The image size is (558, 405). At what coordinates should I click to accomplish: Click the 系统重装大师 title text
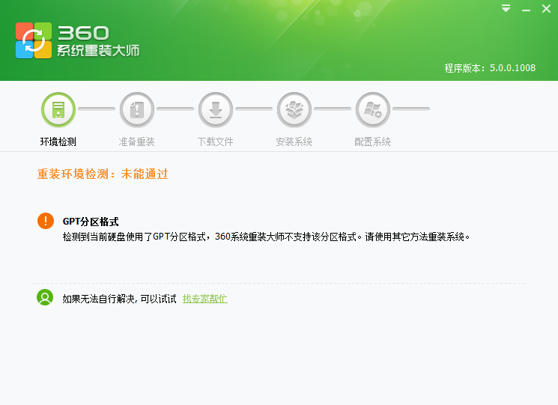click(98, 50)
